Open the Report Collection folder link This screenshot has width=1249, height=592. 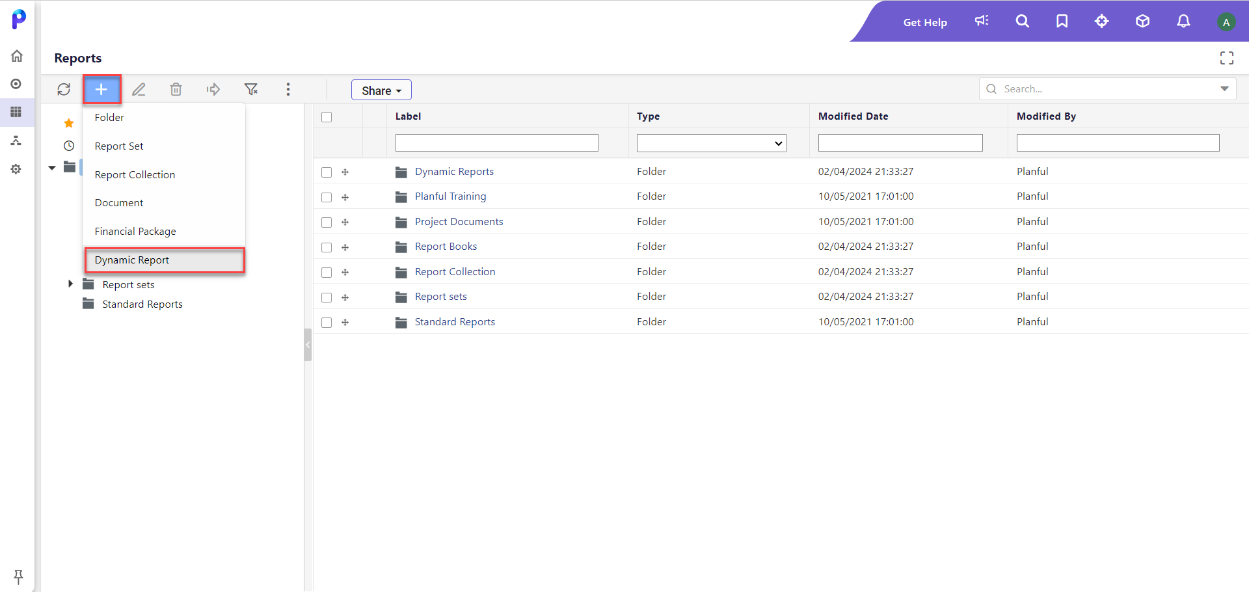tap(455, 272)
